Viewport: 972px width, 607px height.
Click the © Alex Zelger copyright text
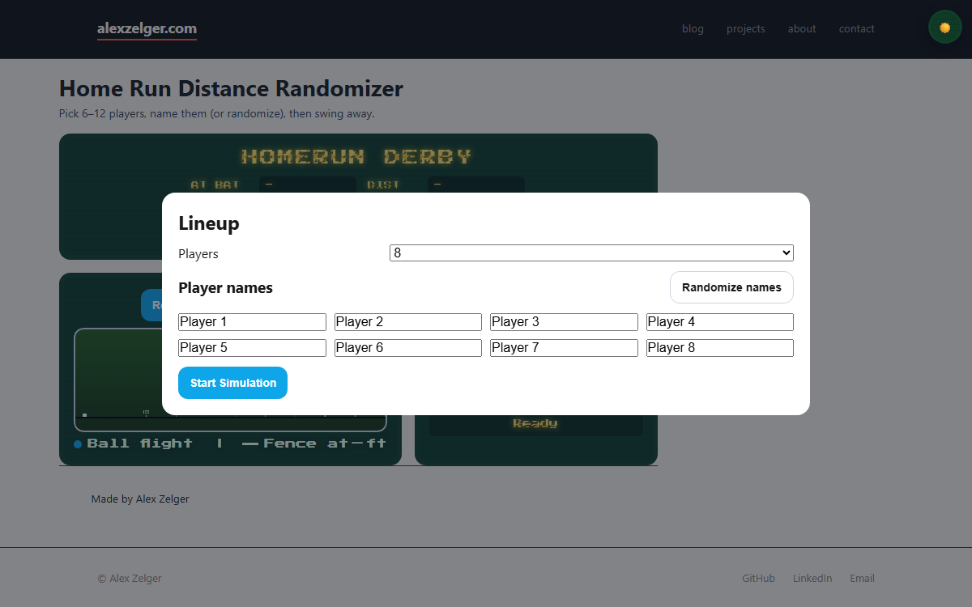(x=130, y=578)
